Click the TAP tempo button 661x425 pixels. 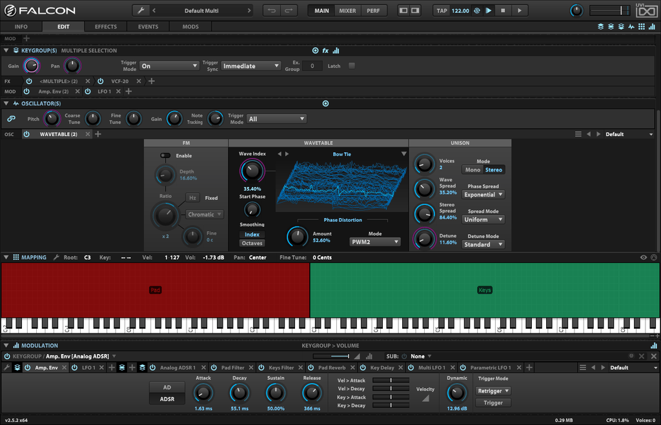(442, 10)
